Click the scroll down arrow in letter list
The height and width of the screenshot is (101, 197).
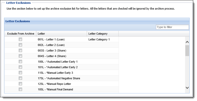(187, 88)
